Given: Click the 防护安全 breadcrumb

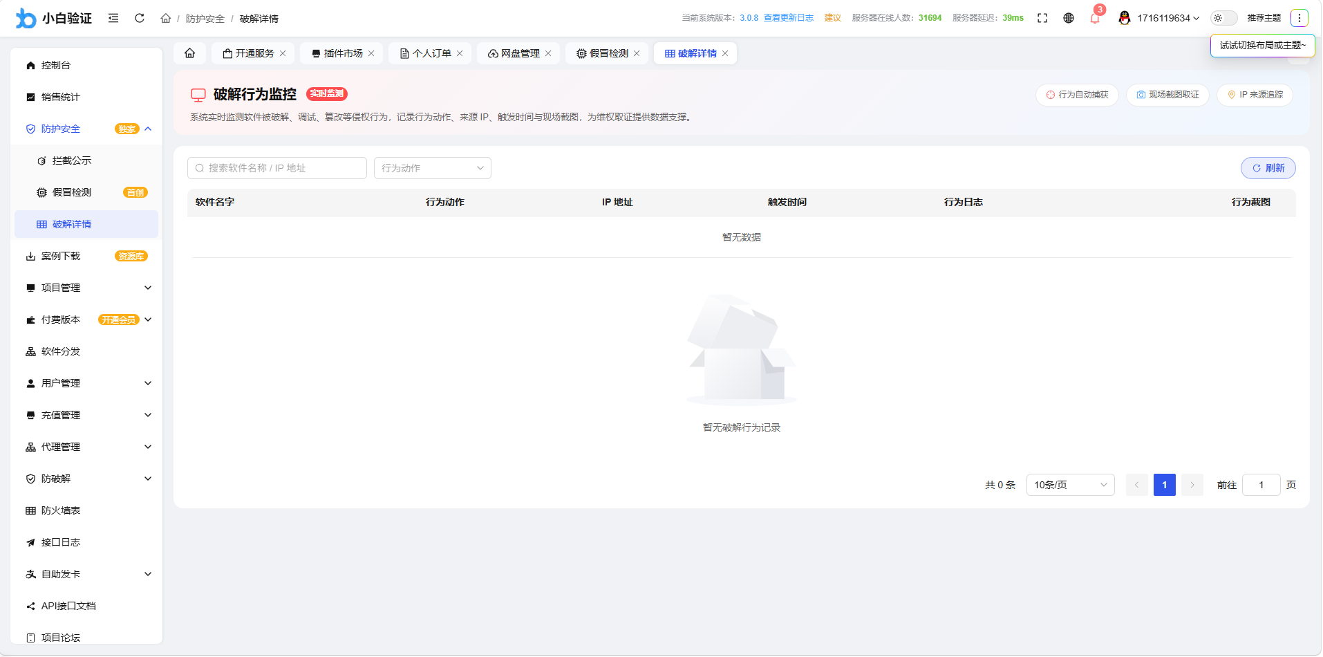Looking at the screenshot, I should pyautogui.click(x=205, y=19).
